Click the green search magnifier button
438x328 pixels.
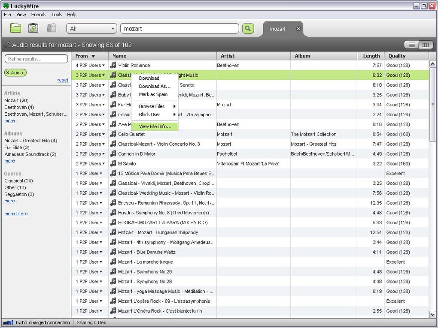coord(248,28)
